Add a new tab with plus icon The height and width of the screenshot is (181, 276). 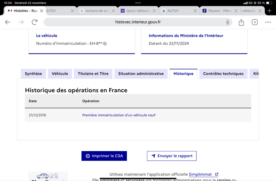coord(269,11)
